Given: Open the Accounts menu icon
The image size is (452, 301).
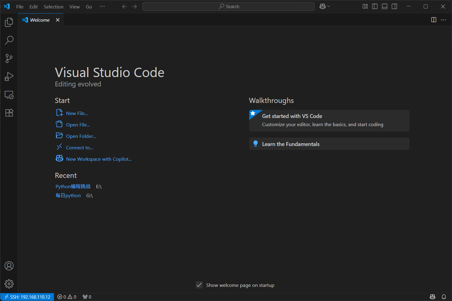Looking at the screenshot, I should click(9, 266).
